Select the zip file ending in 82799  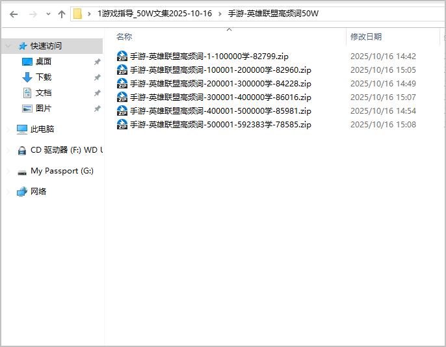click(209, 57)
